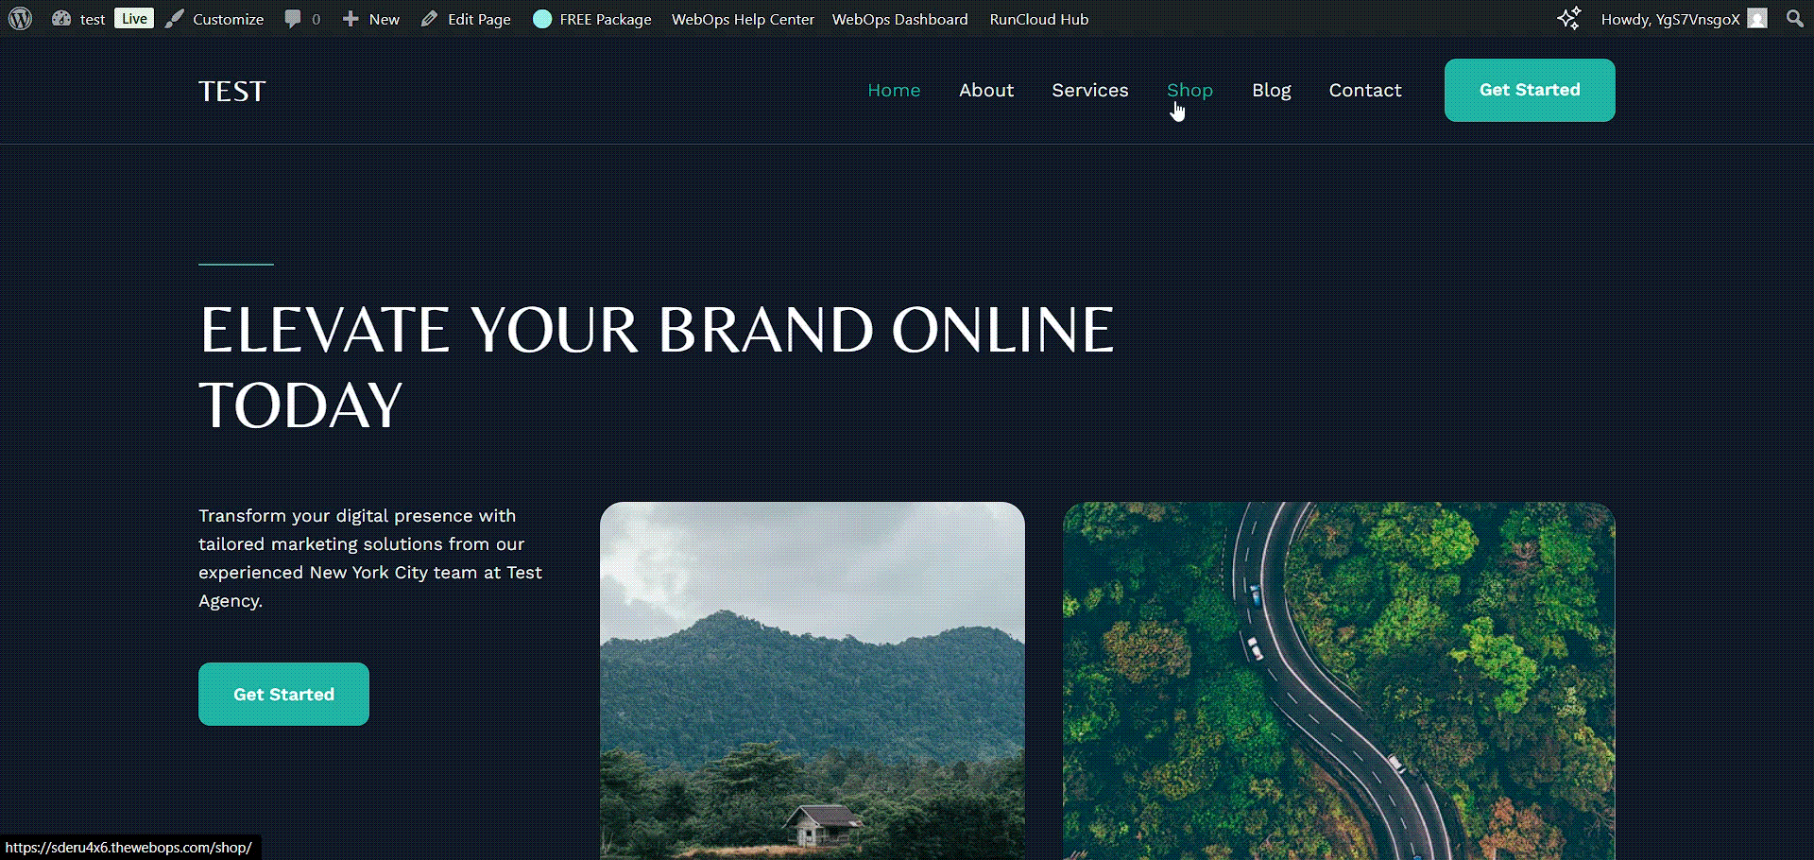Viewport: 1814px width, 860px height.
Task: Navigate to the Services page
Action: coord(1090,90)
